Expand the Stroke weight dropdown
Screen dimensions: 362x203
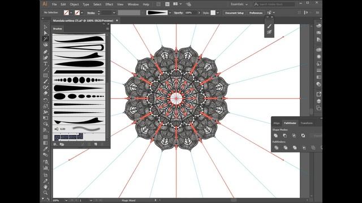coord(114,13)
